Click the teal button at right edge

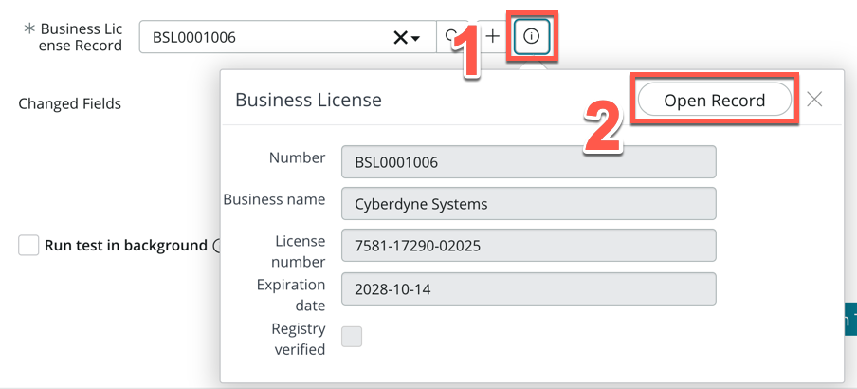(849, 319)
